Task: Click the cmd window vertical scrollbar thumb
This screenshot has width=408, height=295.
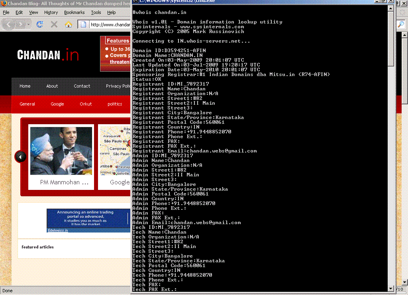Action: (x=390, y=39)
